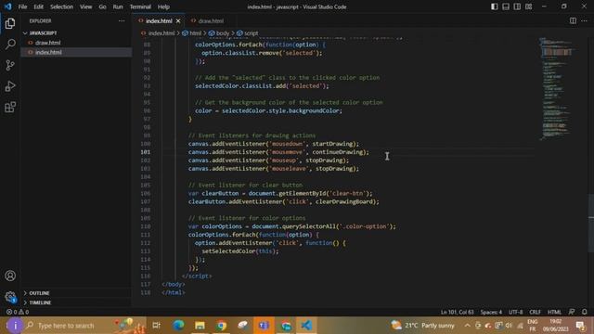Image resolution: width=594 pixels, height=334 pixels.
Task: Click line number 106 in gutter
Action: [146, 194]
